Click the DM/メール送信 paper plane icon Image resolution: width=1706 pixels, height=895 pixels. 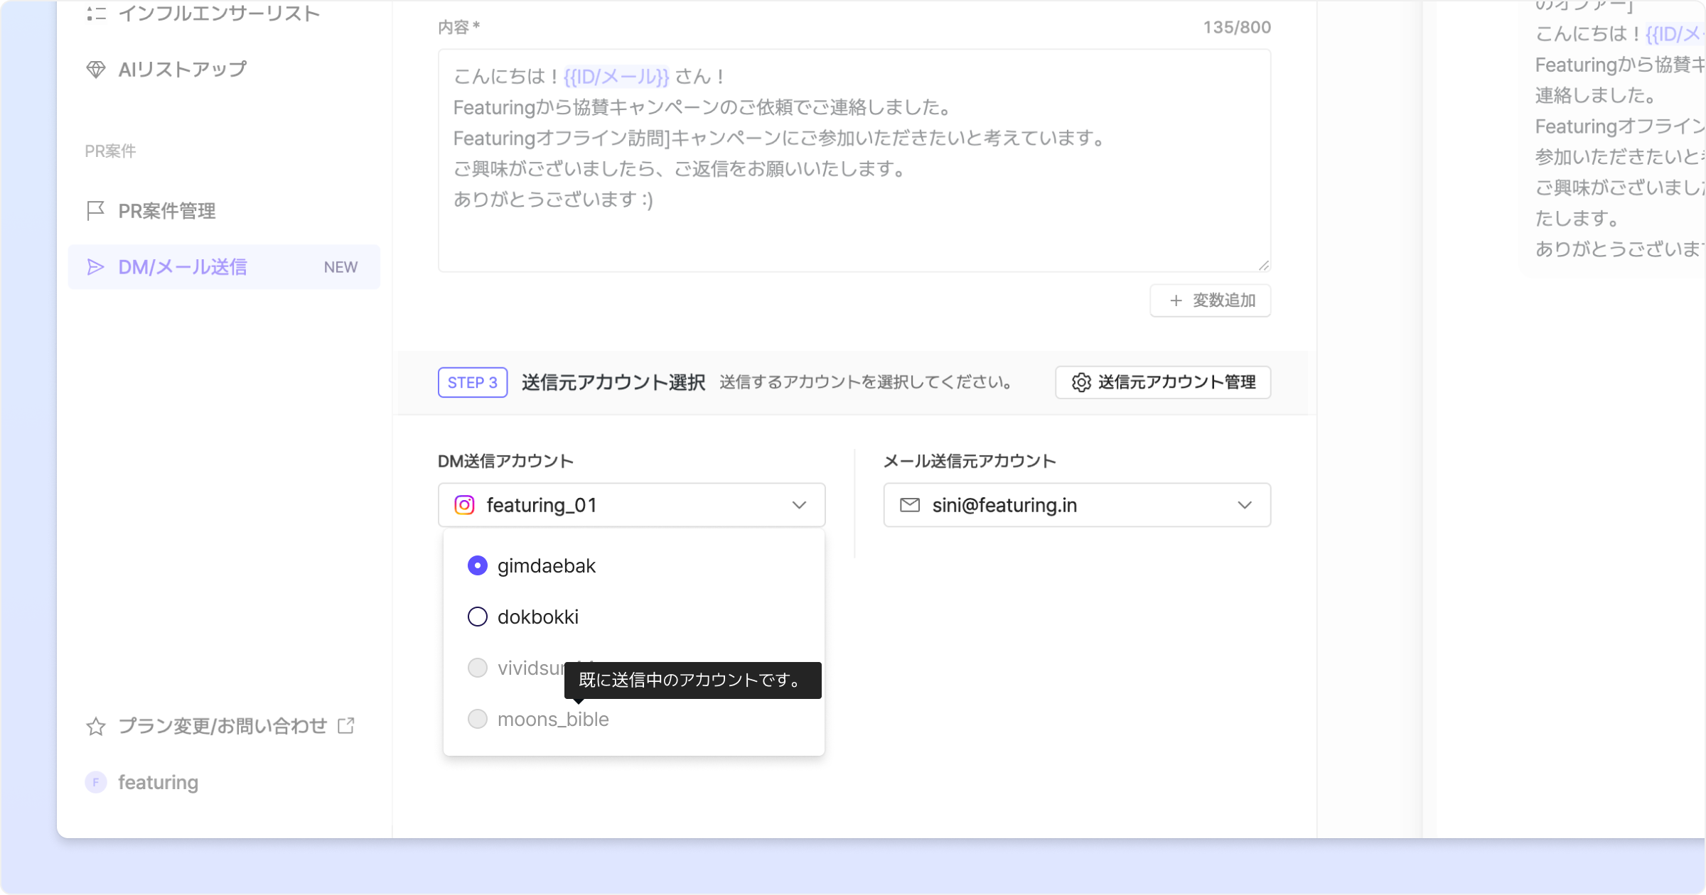95,267
